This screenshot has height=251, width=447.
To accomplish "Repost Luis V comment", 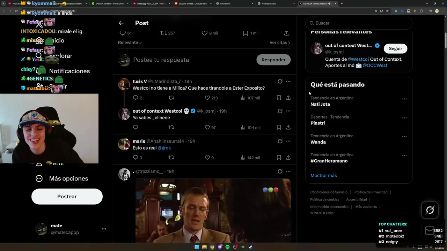I will click(x=171, y=98).
